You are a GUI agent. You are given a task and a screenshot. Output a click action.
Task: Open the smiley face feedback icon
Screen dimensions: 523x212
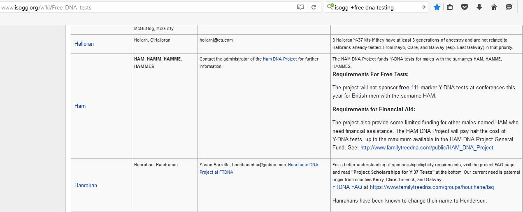(509, 7)
